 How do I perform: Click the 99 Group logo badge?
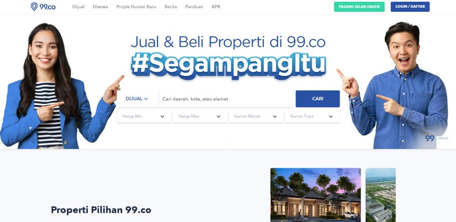tap(436, 138)
